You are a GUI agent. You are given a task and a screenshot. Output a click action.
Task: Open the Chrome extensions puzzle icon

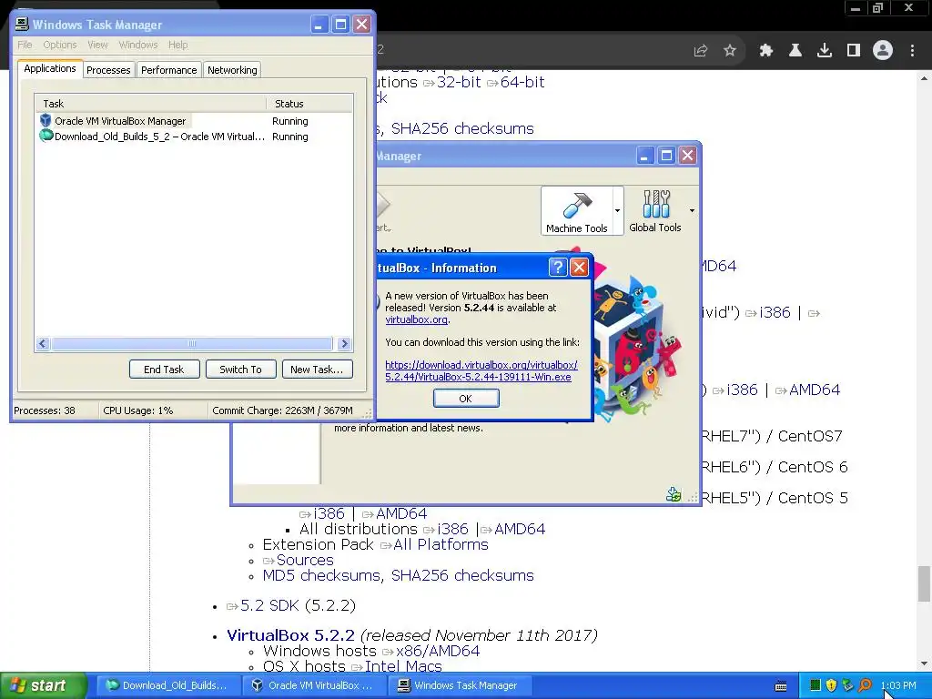[766, 51]
